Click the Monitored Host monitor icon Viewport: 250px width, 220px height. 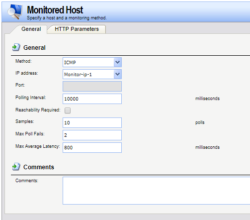coord(15,11)
